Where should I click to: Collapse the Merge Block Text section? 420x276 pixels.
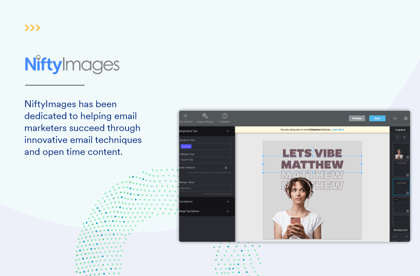click(228, 131)
